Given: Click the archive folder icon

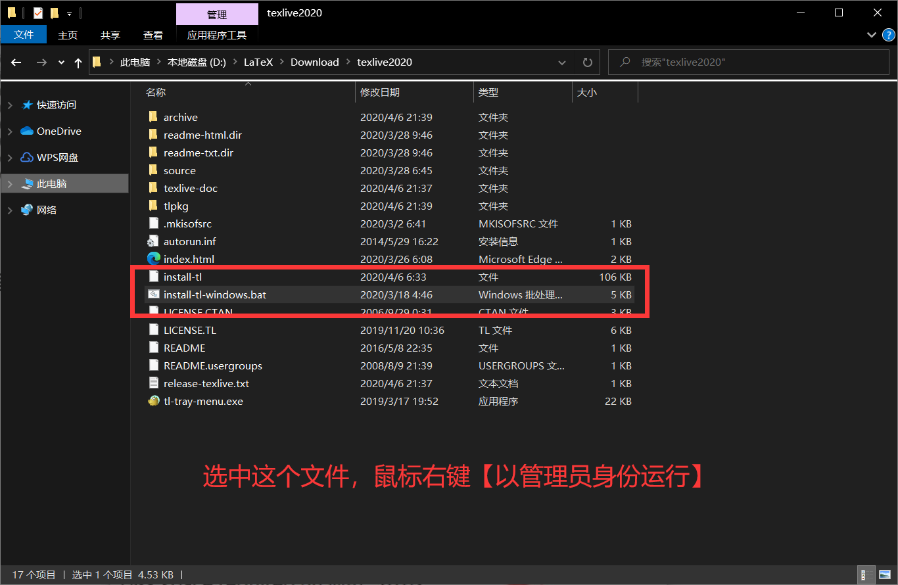Looking at the screenshot, I should tap(153, 117).
